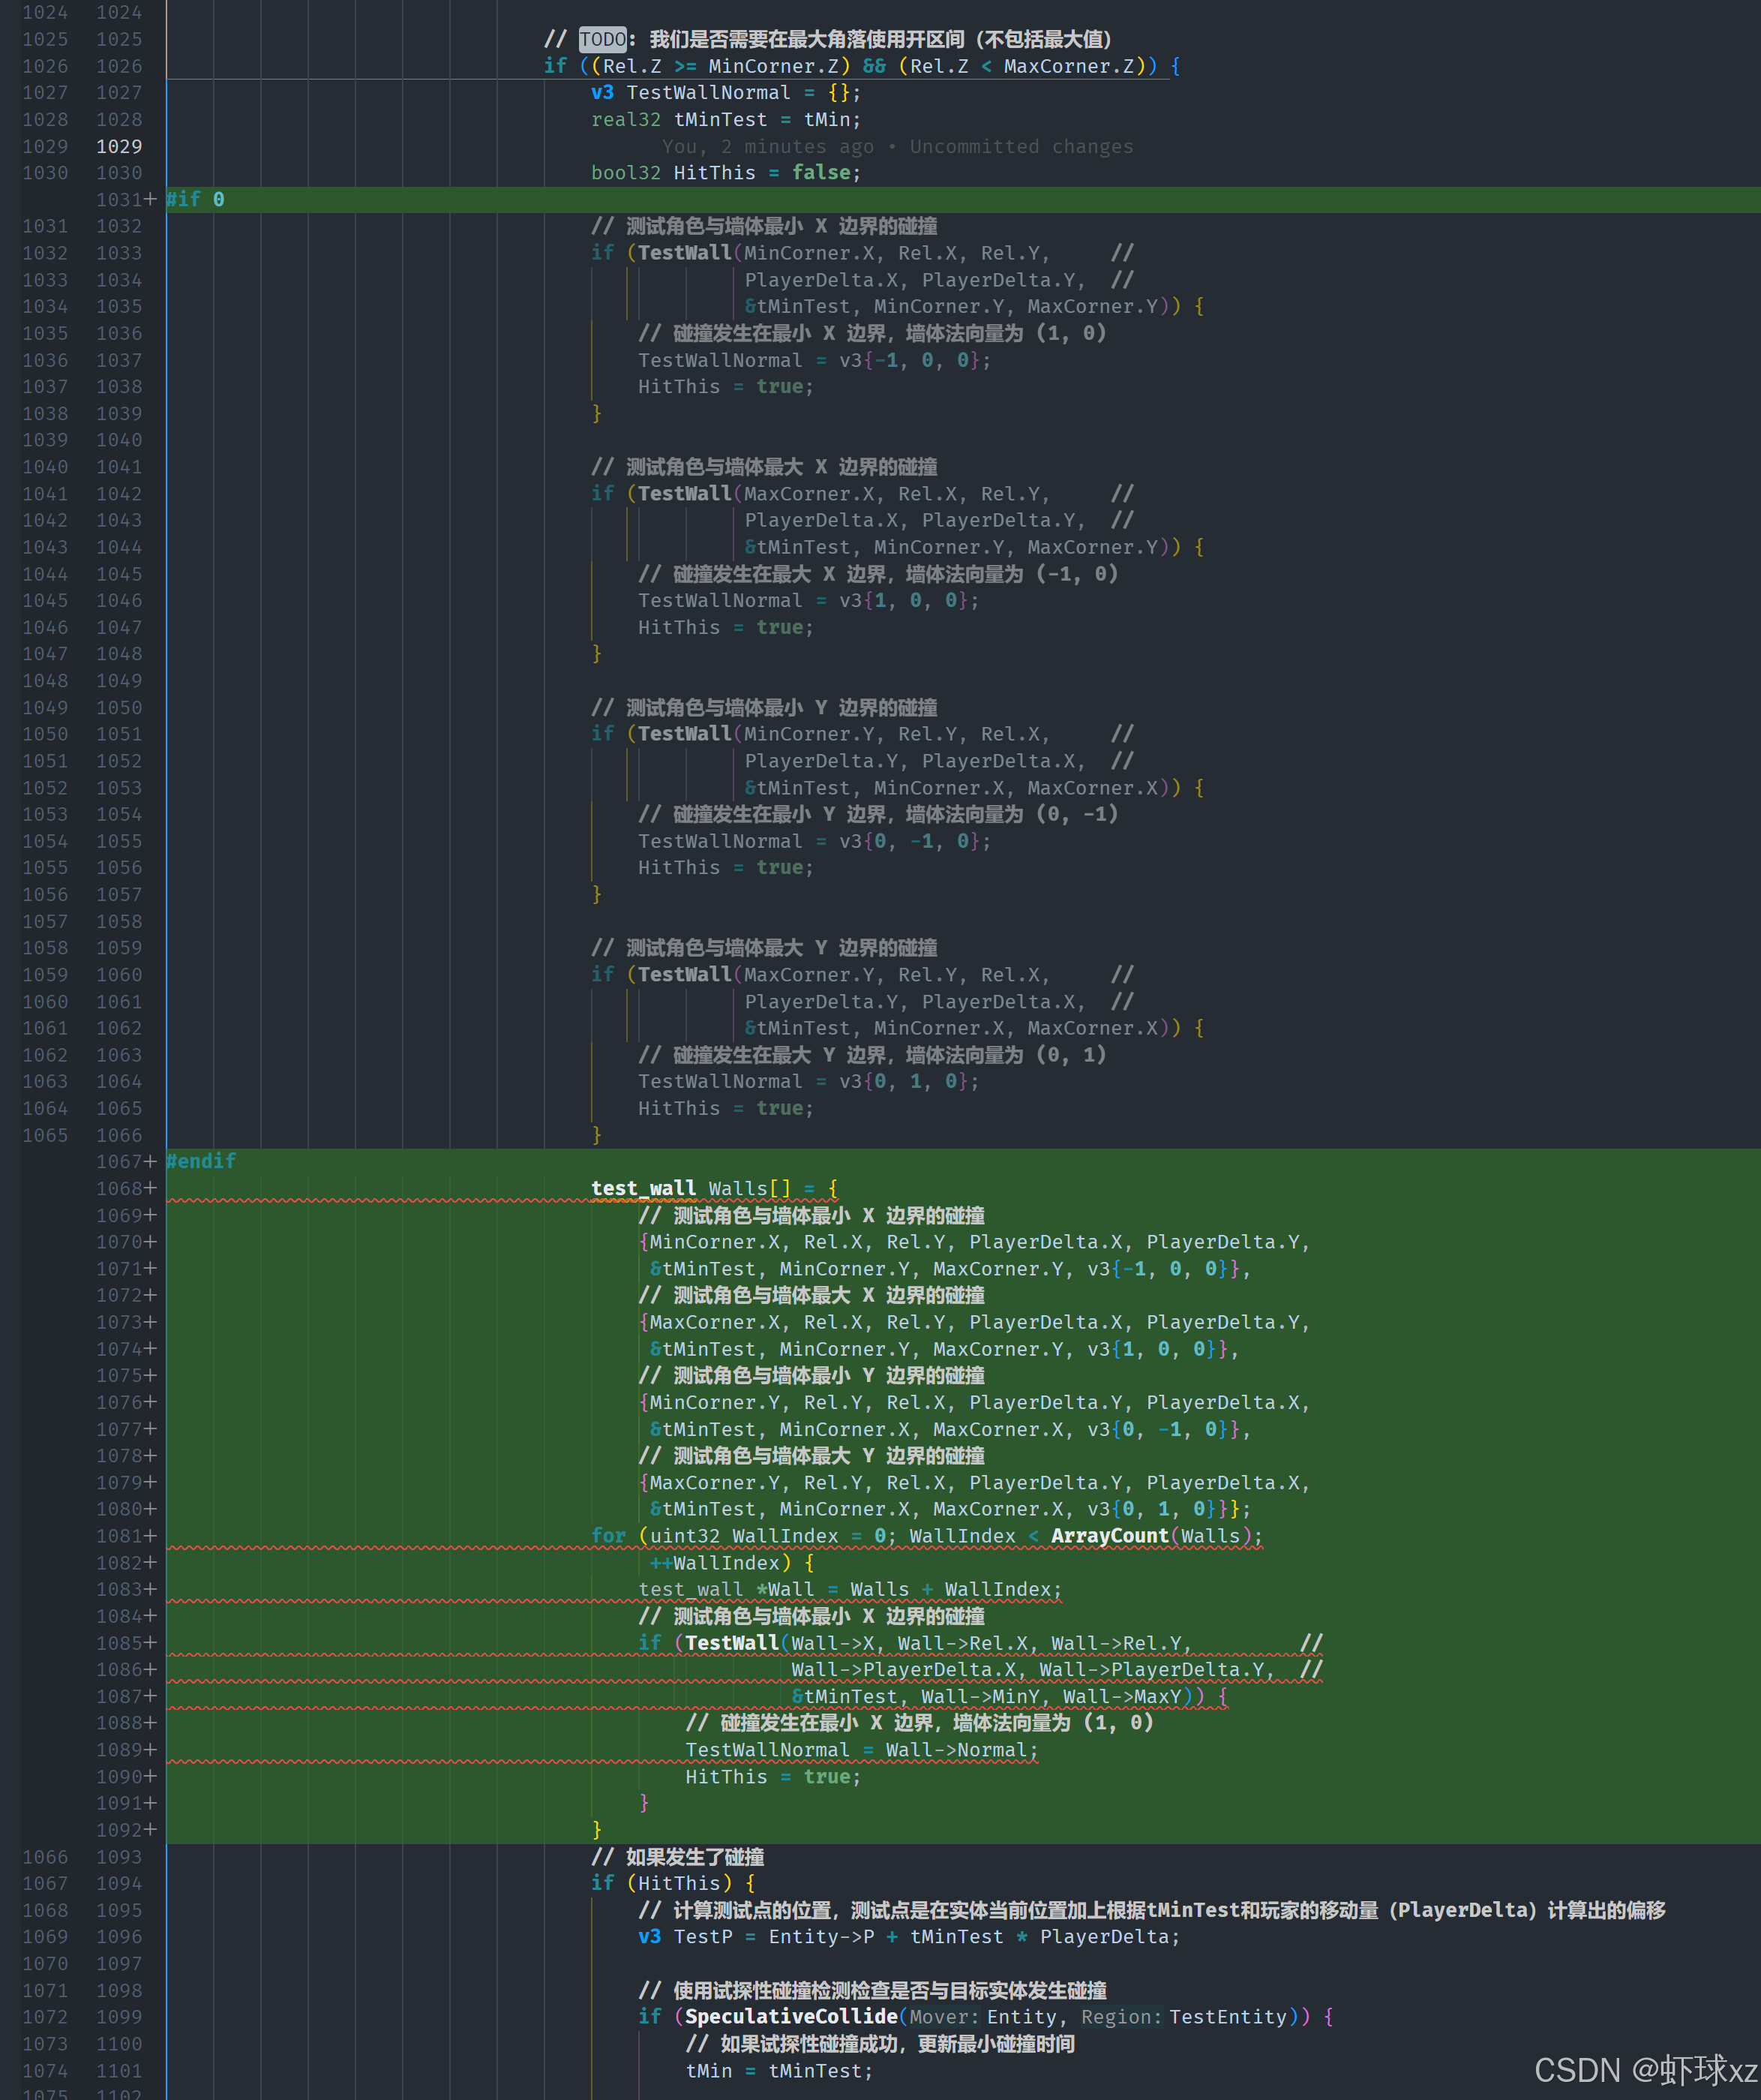Click added line number 1085+ in the gutter
Screen dimensions: 1761x2100
[126, 1643]
